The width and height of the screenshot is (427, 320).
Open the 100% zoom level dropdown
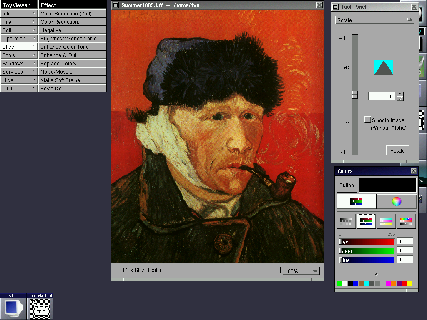301,271
